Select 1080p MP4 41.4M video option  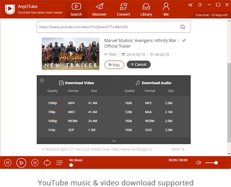pos(73,103)
